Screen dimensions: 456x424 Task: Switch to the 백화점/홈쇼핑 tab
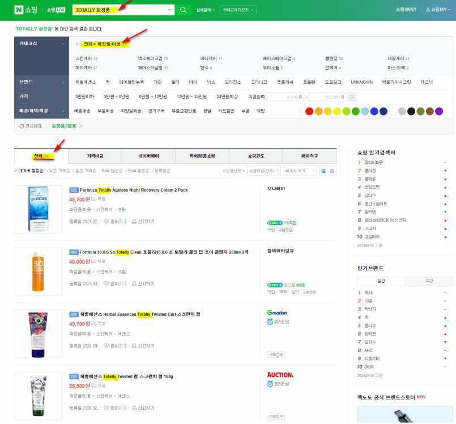tap(202, 156)
